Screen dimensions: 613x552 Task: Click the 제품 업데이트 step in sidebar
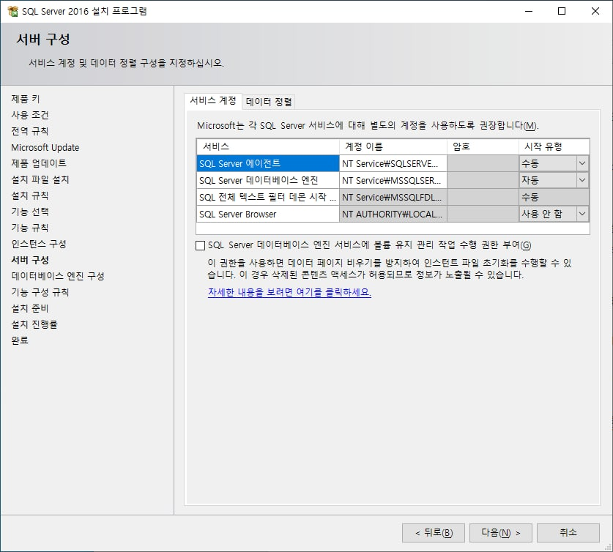coord(39,163)
